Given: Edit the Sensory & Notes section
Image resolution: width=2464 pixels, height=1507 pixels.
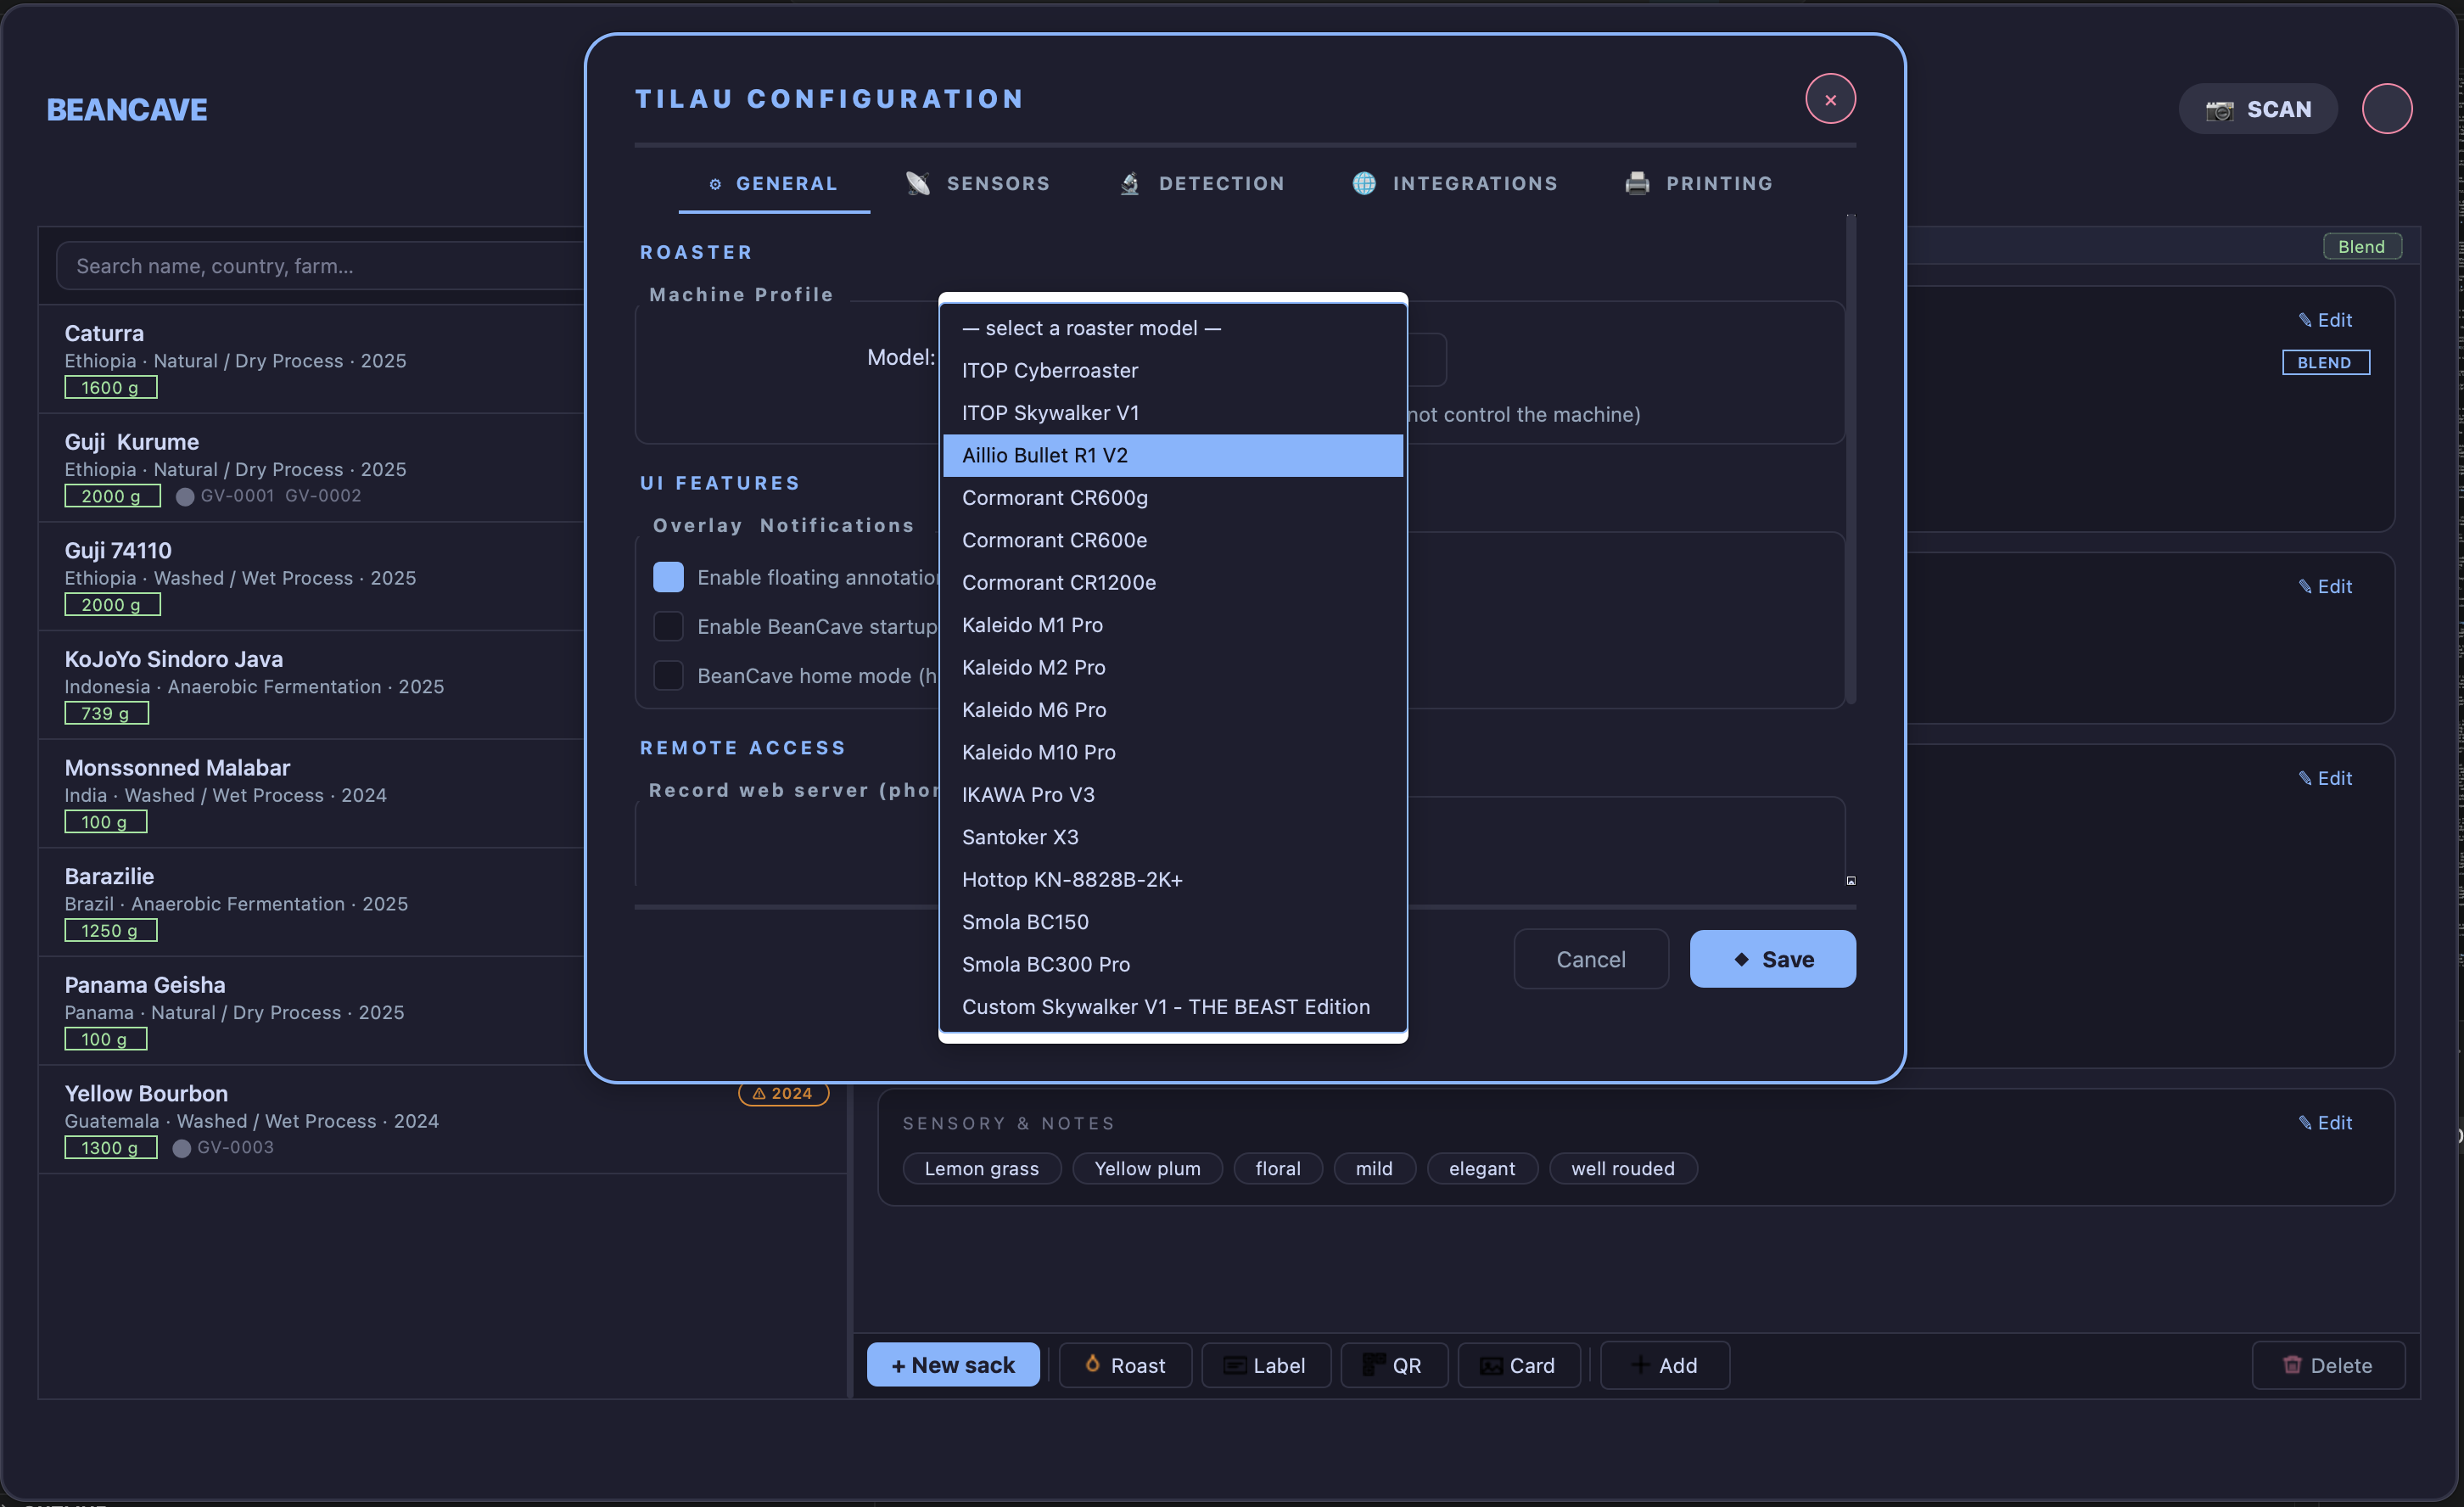Looking at the screenshot, I should click(2325, 1123).
